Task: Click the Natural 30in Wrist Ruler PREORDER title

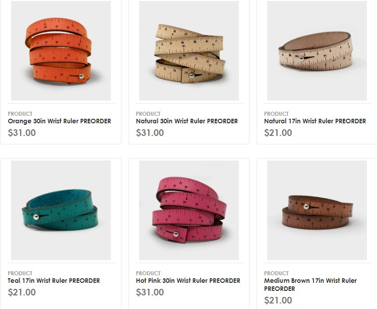Action: 187,121
